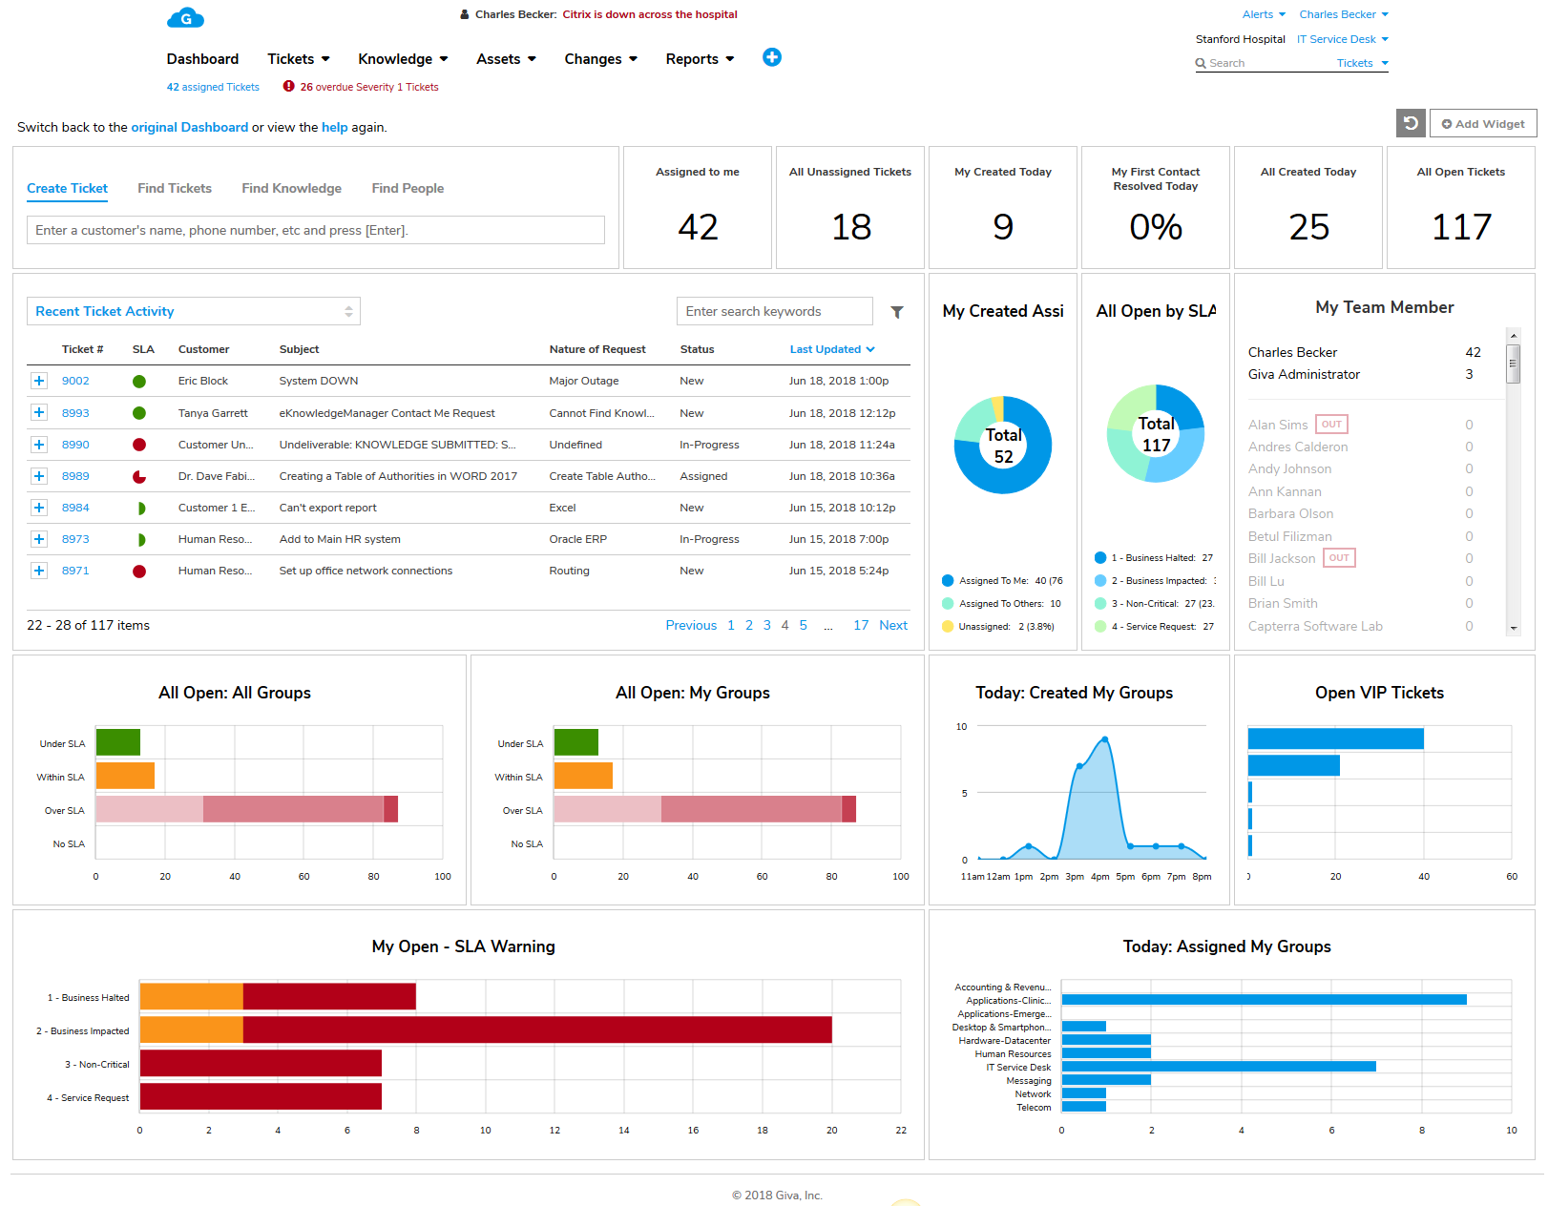The image size is (1548, 1206).
Task: Click the Giva cloud logo
Action: [x=185, y=18]
